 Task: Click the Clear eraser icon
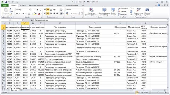click(131, 14)
